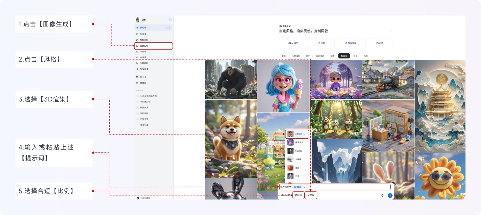Open 语音通话 voice call in the sidebar
This screenshot has width=481, height=215.
pos(144,63)
